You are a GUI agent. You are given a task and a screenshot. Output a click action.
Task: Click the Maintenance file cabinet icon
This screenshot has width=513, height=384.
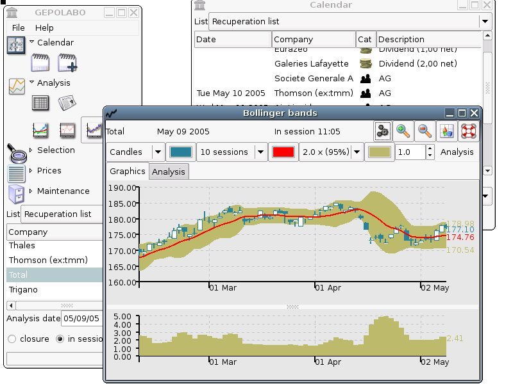(x=17, y=194)
